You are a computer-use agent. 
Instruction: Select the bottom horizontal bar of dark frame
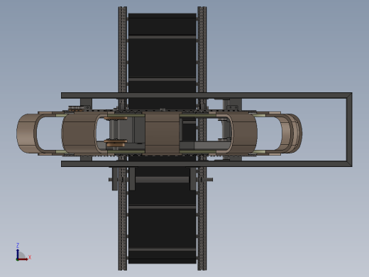pos(206,163)
